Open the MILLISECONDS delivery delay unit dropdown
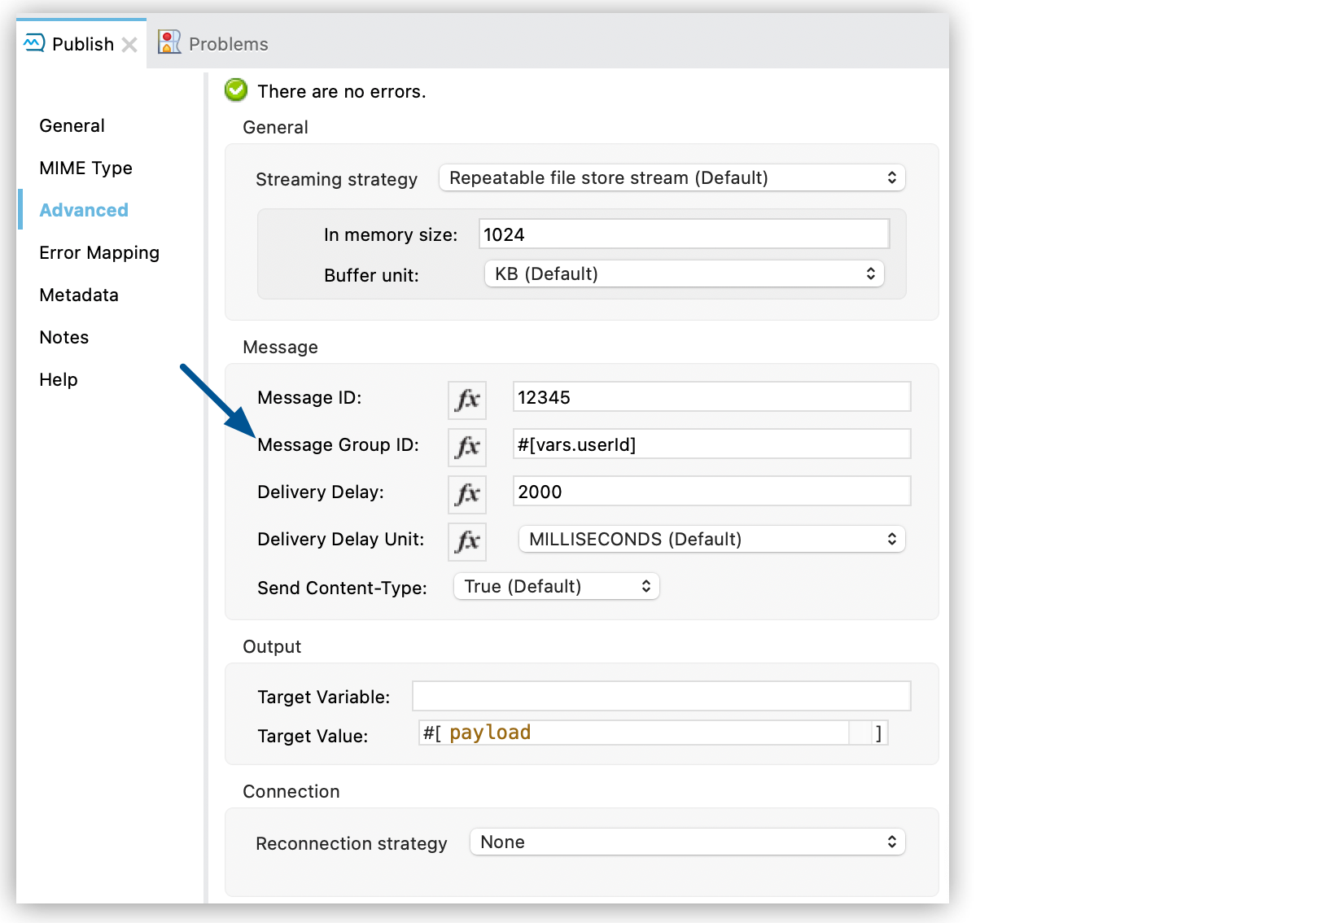 711,539
